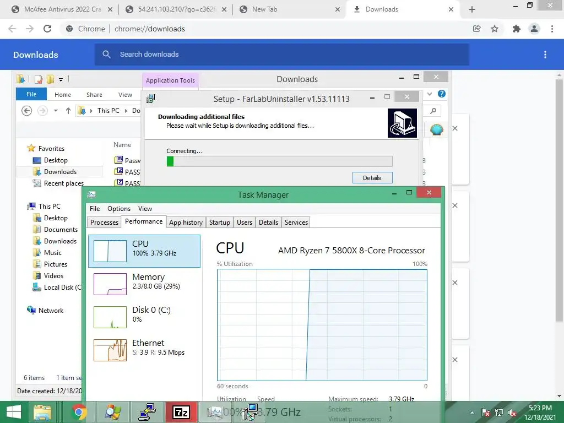The image size is (564, 423).
Task: Open Task Manager View menu
Action: coord(145,209)
